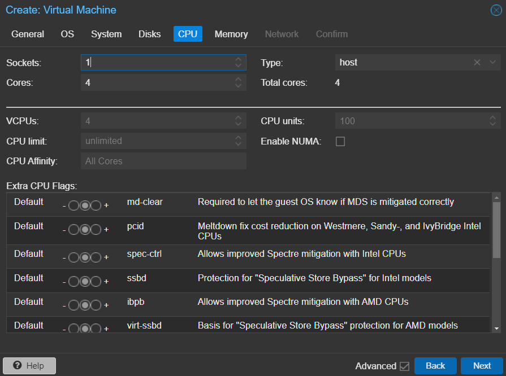Set ibpb flag to off (minus radio)
The width and height of the screenshot is (506, 376).
point(73,305)
